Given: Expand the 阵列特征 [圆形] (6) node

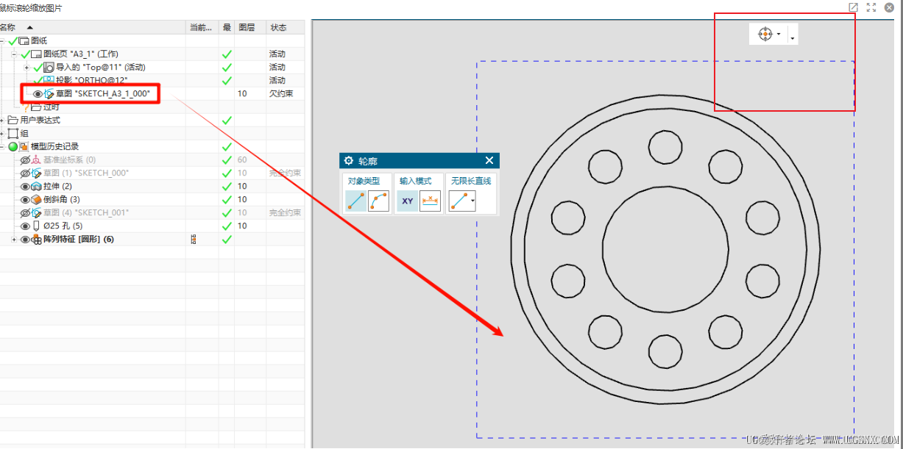Looking at the screenshot, I should point(14,240).
